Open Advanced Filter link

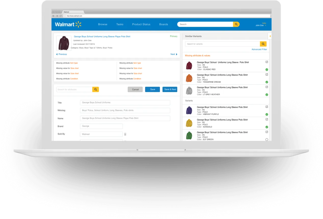[x=259, y=49]
